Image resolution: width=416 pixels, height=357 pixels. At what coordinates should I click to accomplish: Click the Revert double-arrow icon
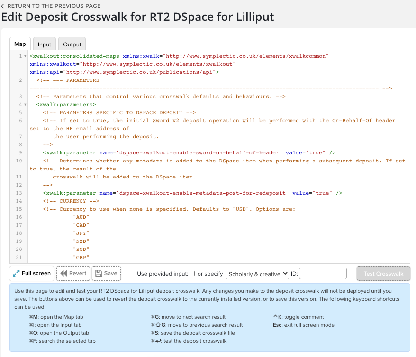click(63, 273)
